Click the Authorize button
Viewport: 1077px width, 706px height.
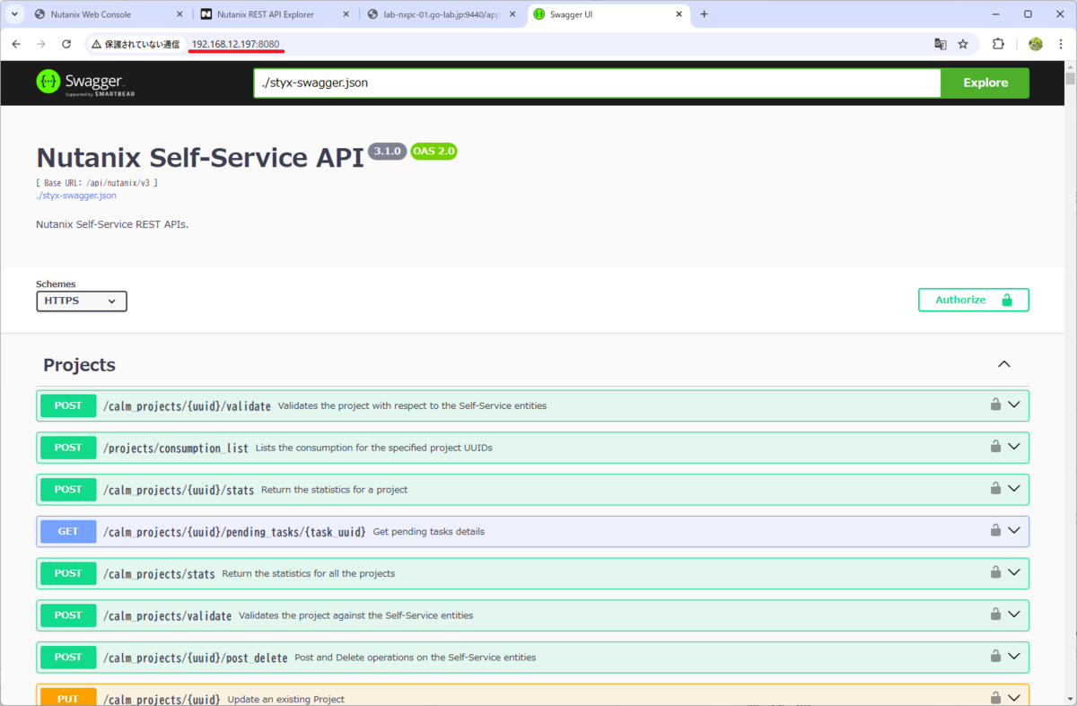click(973, 300)
